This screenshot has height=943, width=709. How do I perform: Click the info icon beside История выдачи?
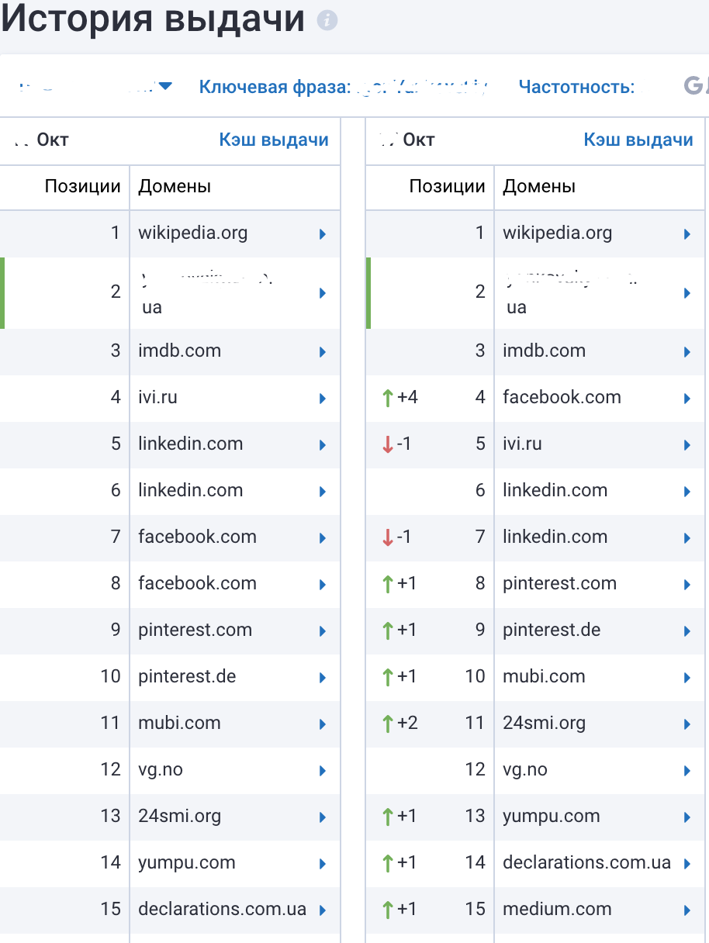click(x=327, y=21)
